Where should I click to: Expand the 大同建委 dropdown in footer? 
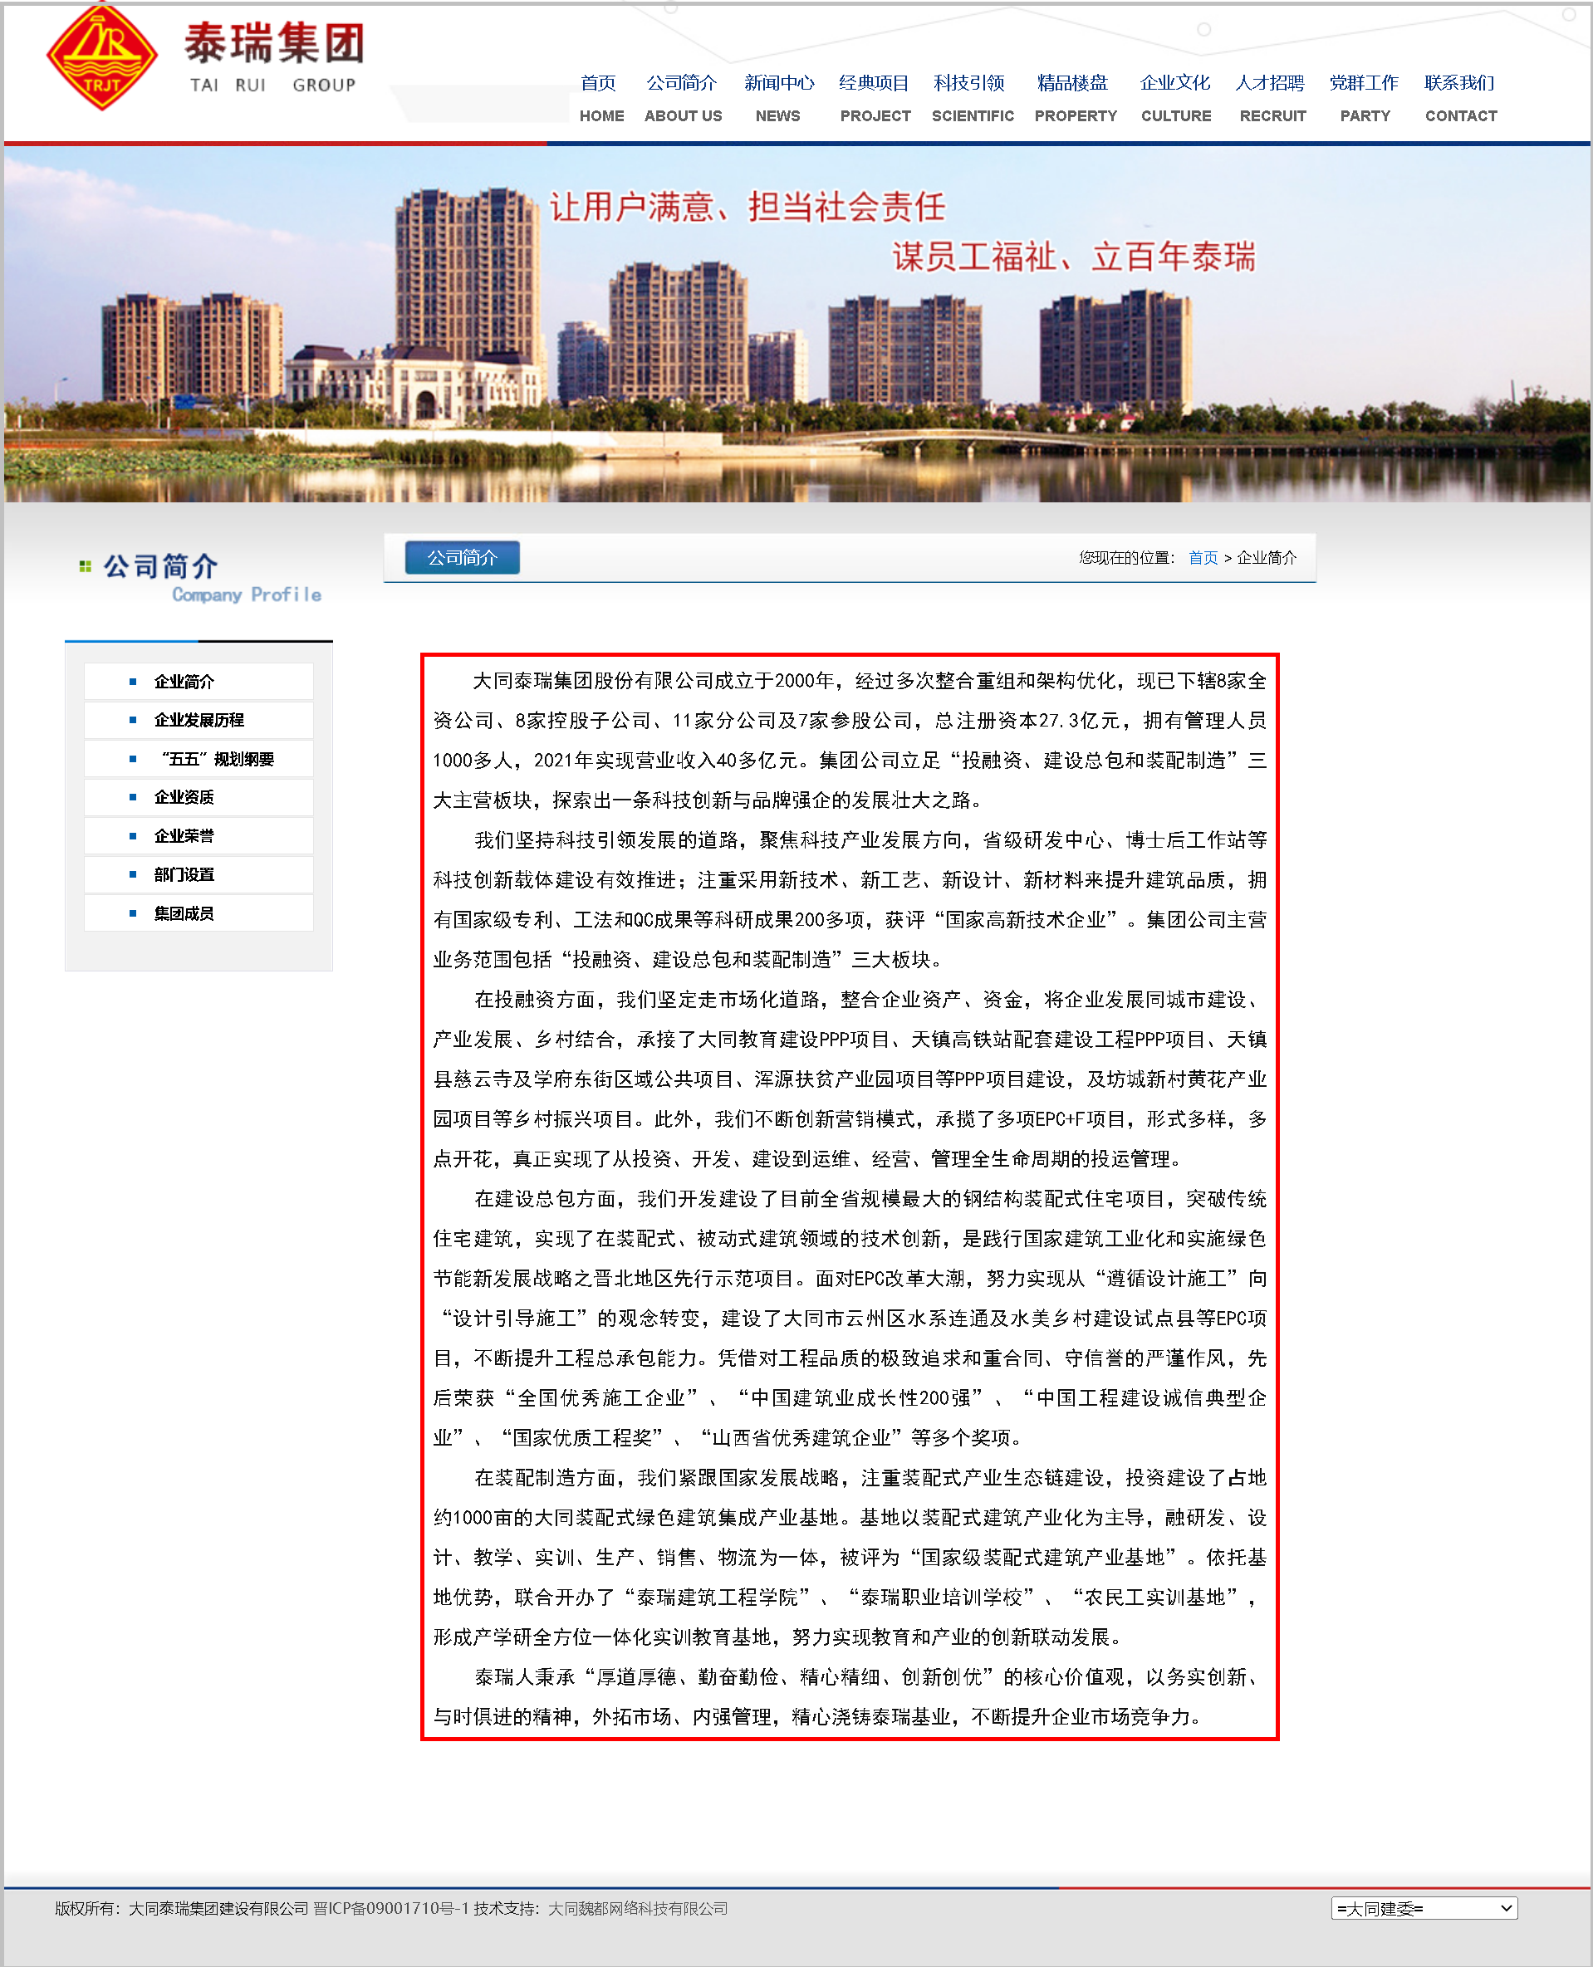(1424, 1908)
